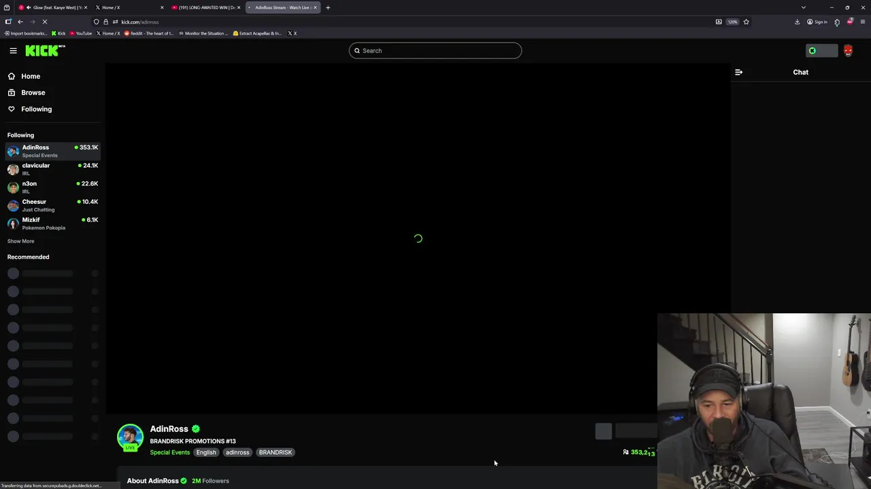Click the page install/save icon beside zoom

click(719, 22)
